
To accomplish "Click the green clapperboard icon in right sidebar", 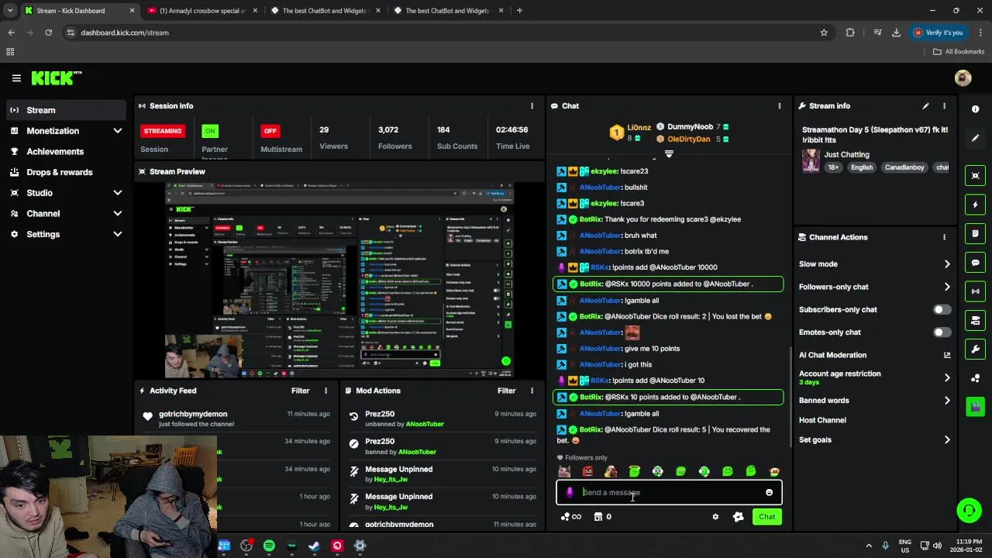I will coord(976,406).
